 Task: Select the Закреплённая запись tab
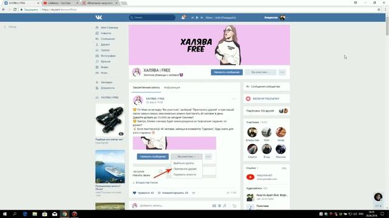tap(146, 87)
